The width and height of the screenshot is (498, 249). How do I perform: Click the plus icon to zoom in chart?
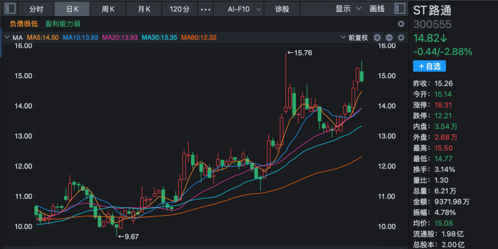pyautogui.click(x=377, y=38)
